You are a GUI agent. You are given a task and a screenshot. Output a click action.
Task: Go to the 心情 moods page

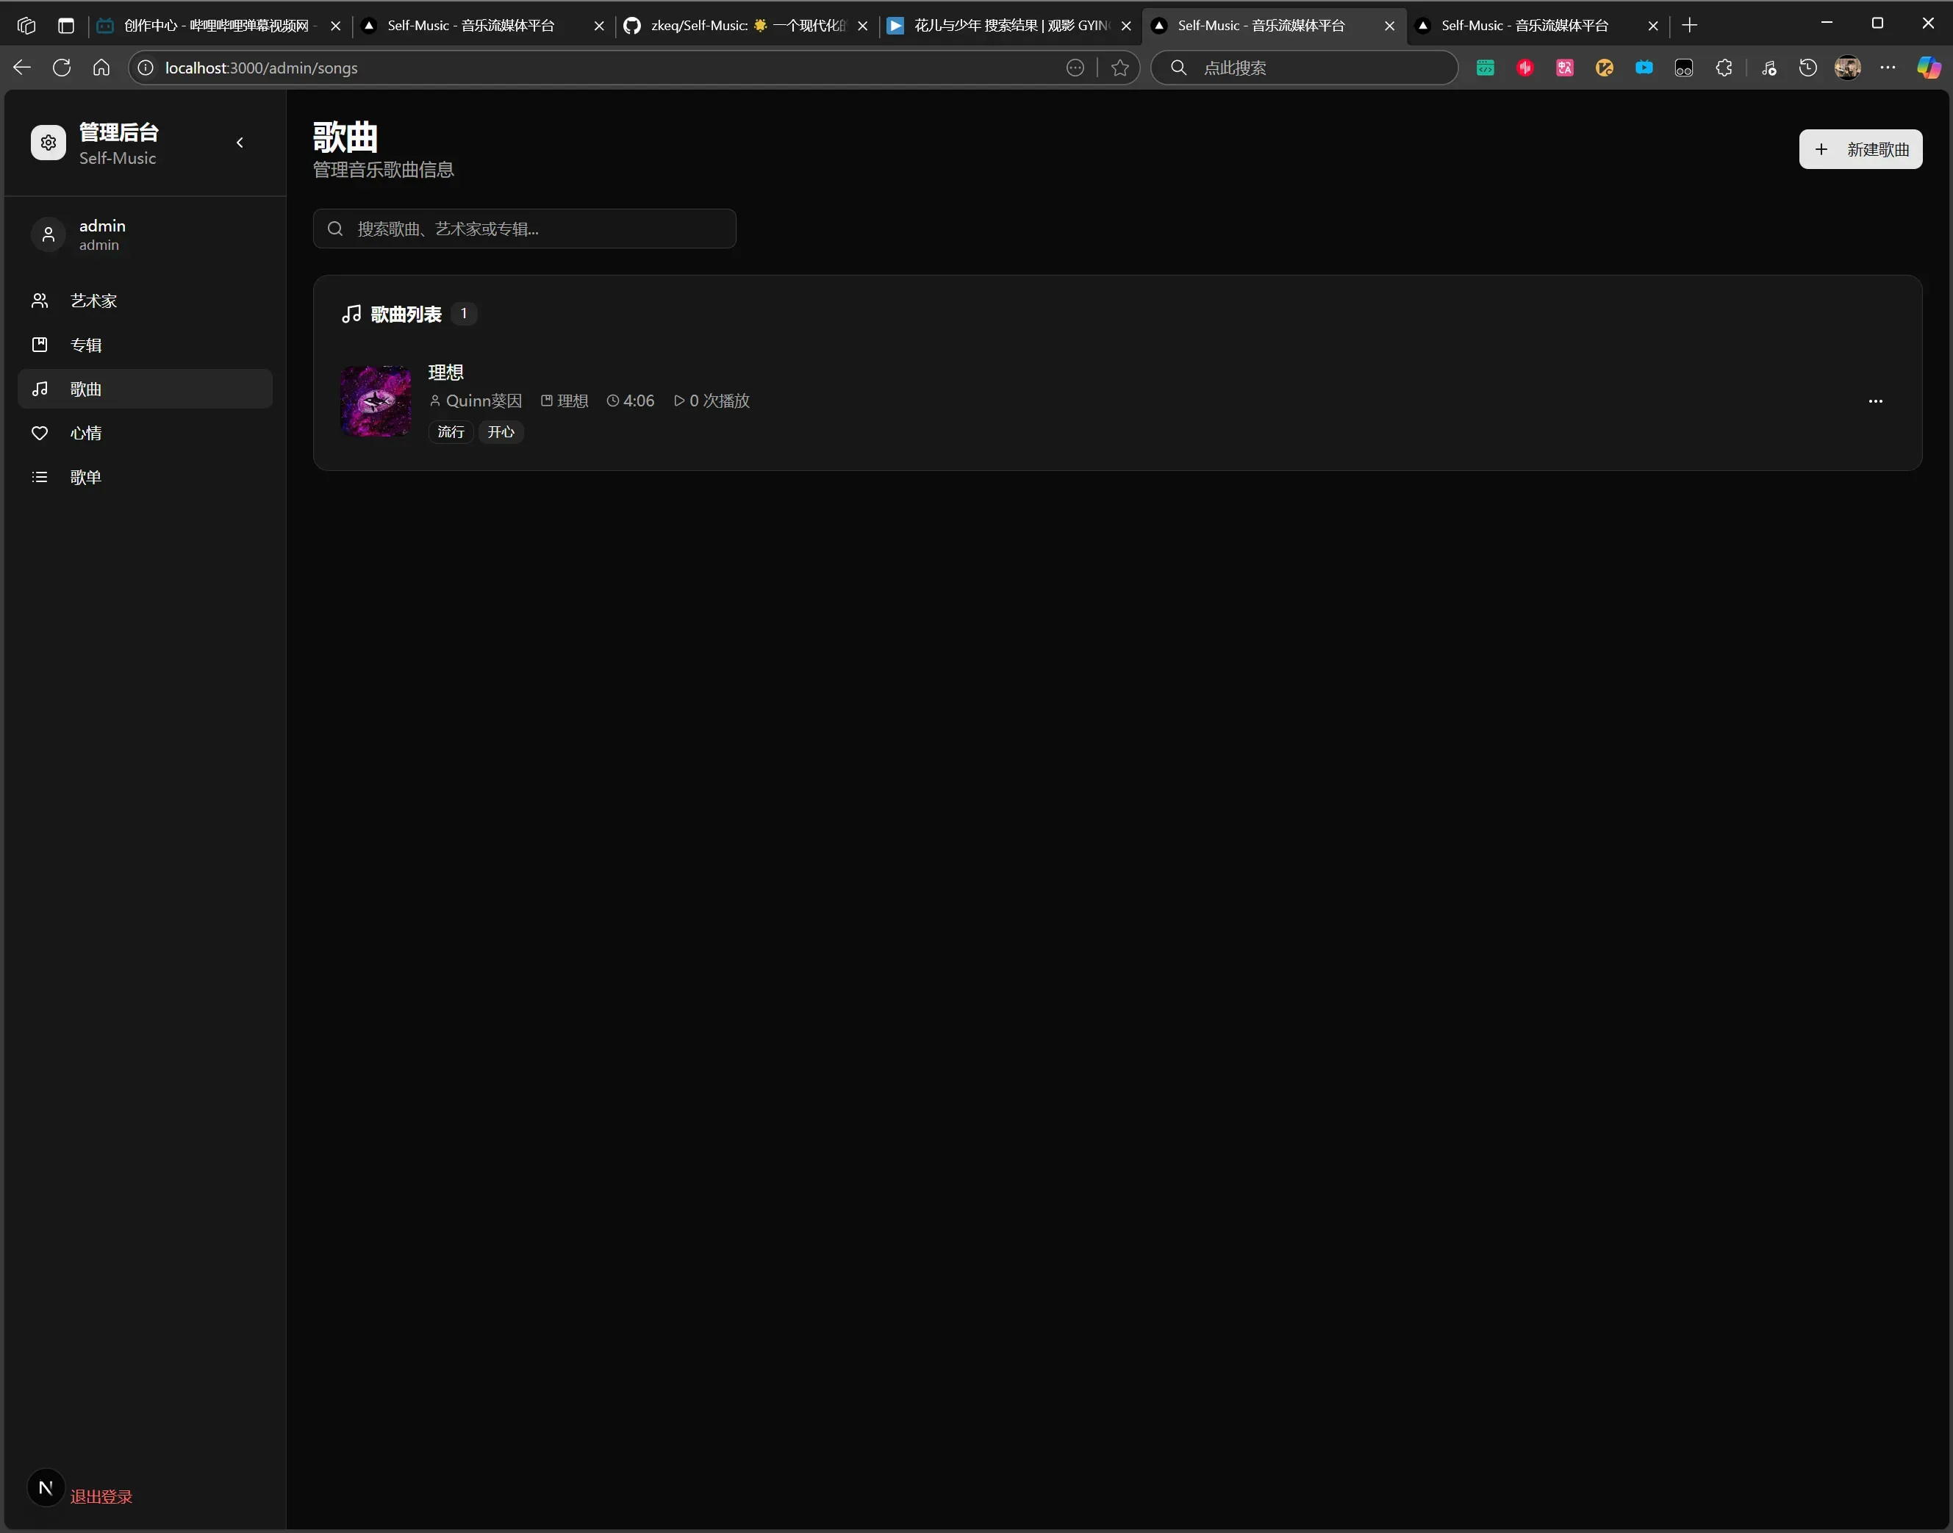point(85,433)
